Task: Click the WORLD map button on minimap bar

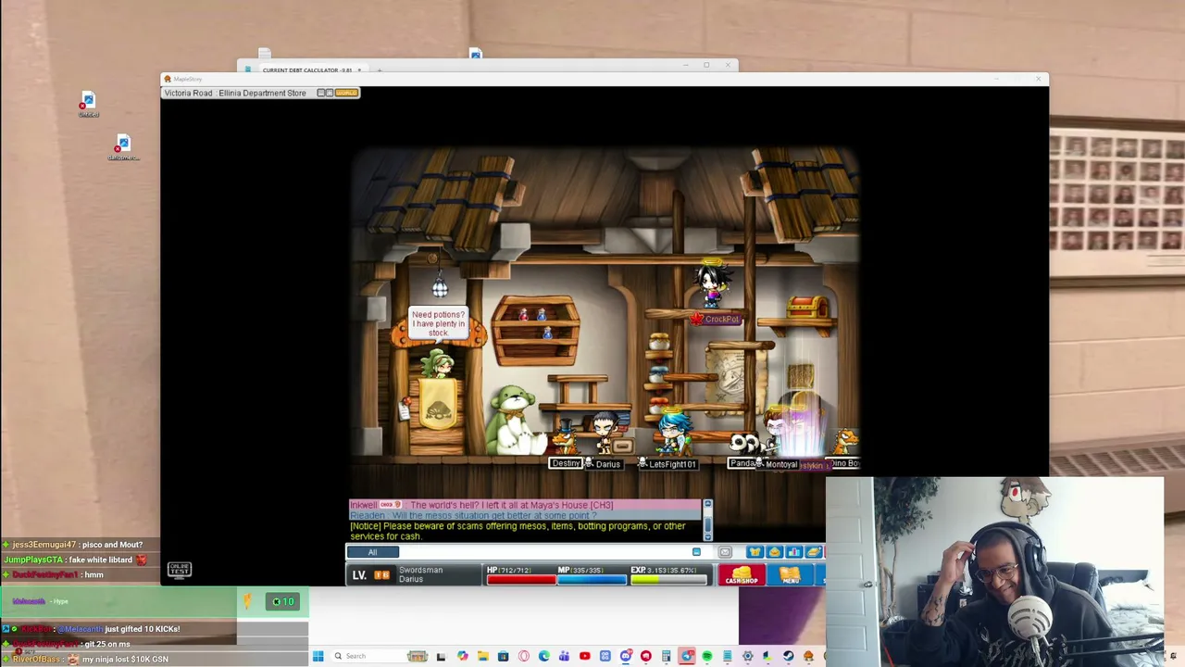Action: [x=346, y=93]
